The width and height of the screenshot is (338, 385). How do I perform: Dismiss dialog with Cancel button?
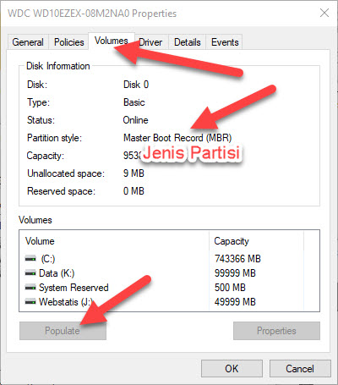(x=300, y=368)
